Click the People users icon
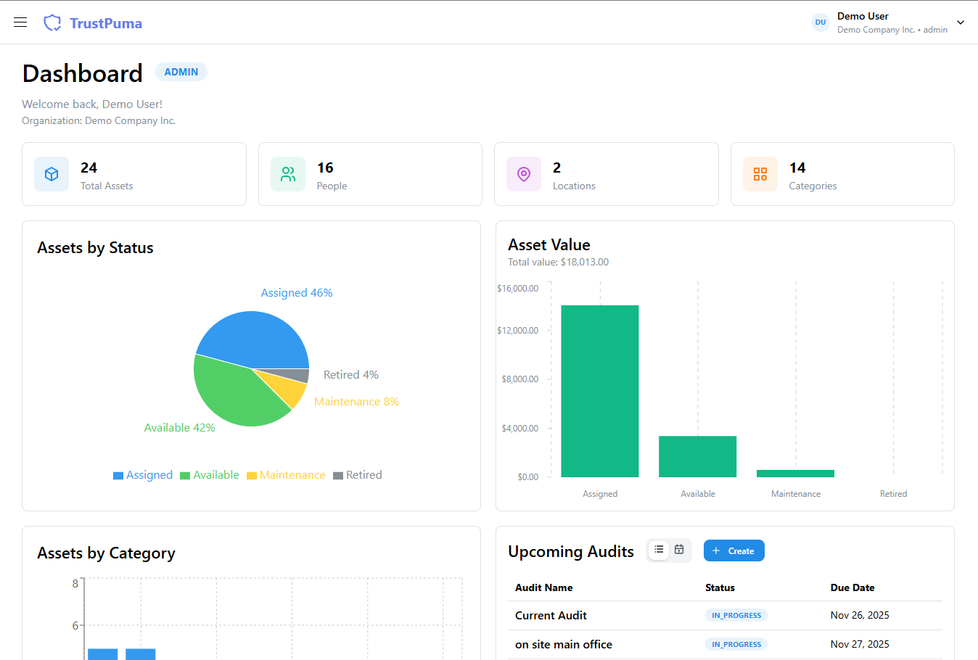 (x=288, y=174)
